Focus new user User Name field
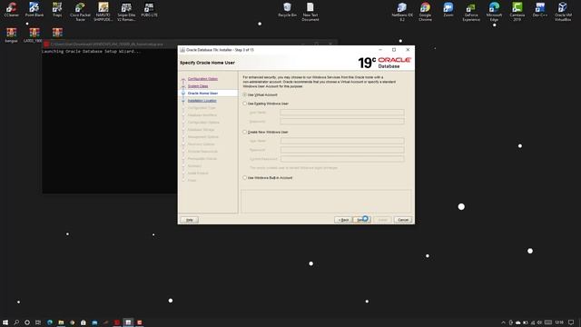The height and width of the screenshot is (327, 581). [342, 141]
